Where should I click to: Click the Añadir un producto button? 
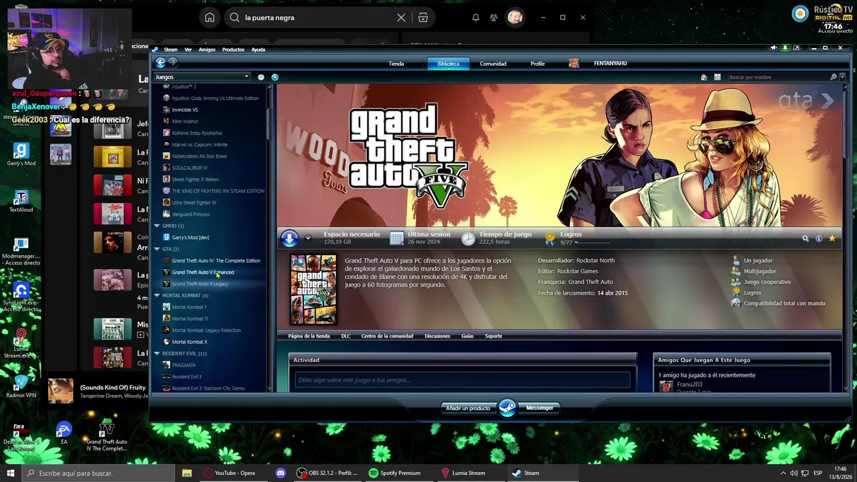tap(468, 408)
